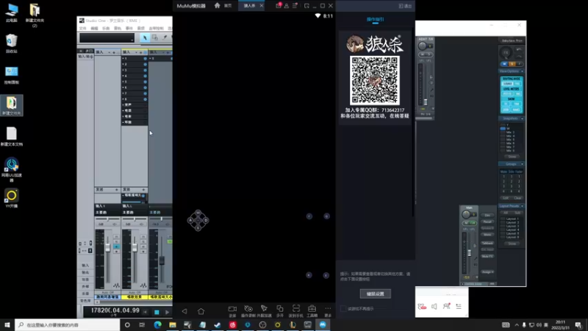This screenshot has width=588, height=331.
Task: Open Microsoft Edge from the taskbar
Action: pos(157,324)
